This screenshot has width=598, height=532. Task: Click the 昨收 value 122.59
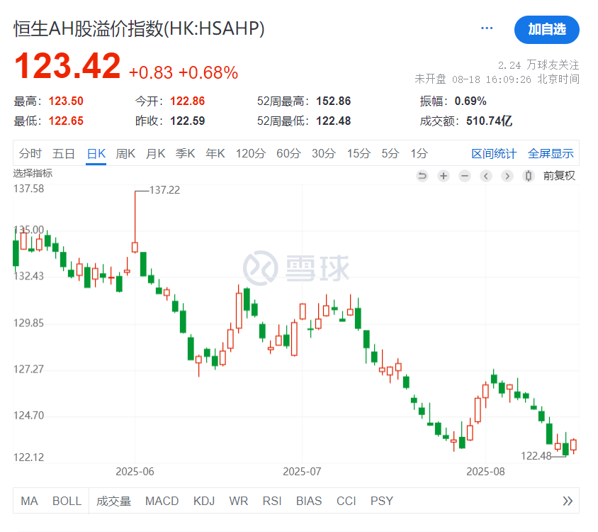coord(187,121)
